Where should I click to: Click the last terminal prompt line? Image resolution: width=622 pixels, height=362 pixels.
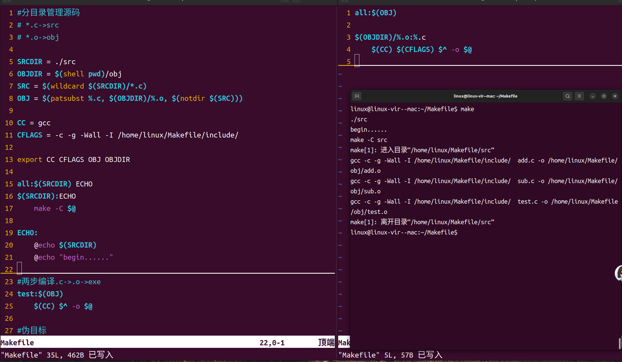click(x=404, y=232)
